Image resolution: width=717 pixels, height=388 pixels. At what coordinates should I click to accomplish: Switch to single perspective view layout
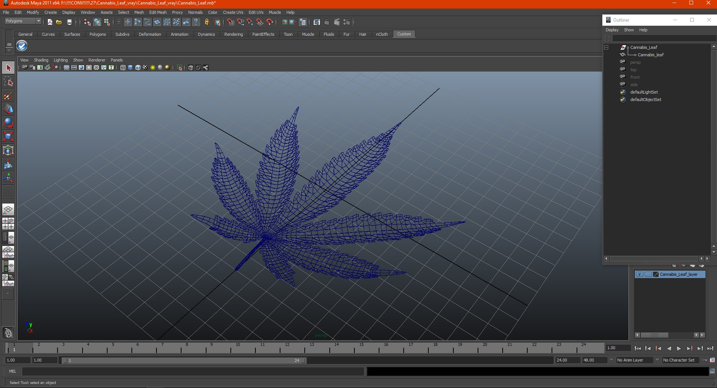pyautogui.click(x=8, y=209)
